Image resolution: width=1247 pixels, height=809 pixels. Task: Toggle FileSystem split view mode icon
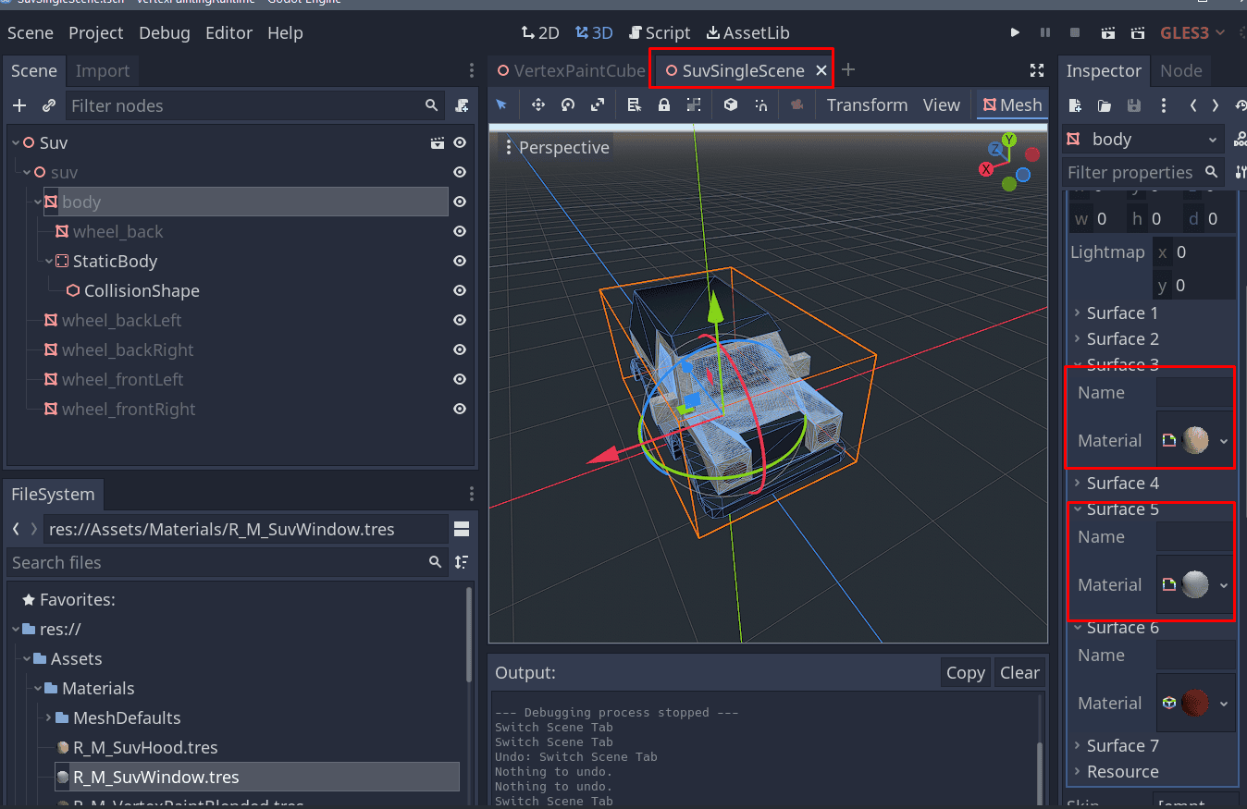[x=462, y=529]
